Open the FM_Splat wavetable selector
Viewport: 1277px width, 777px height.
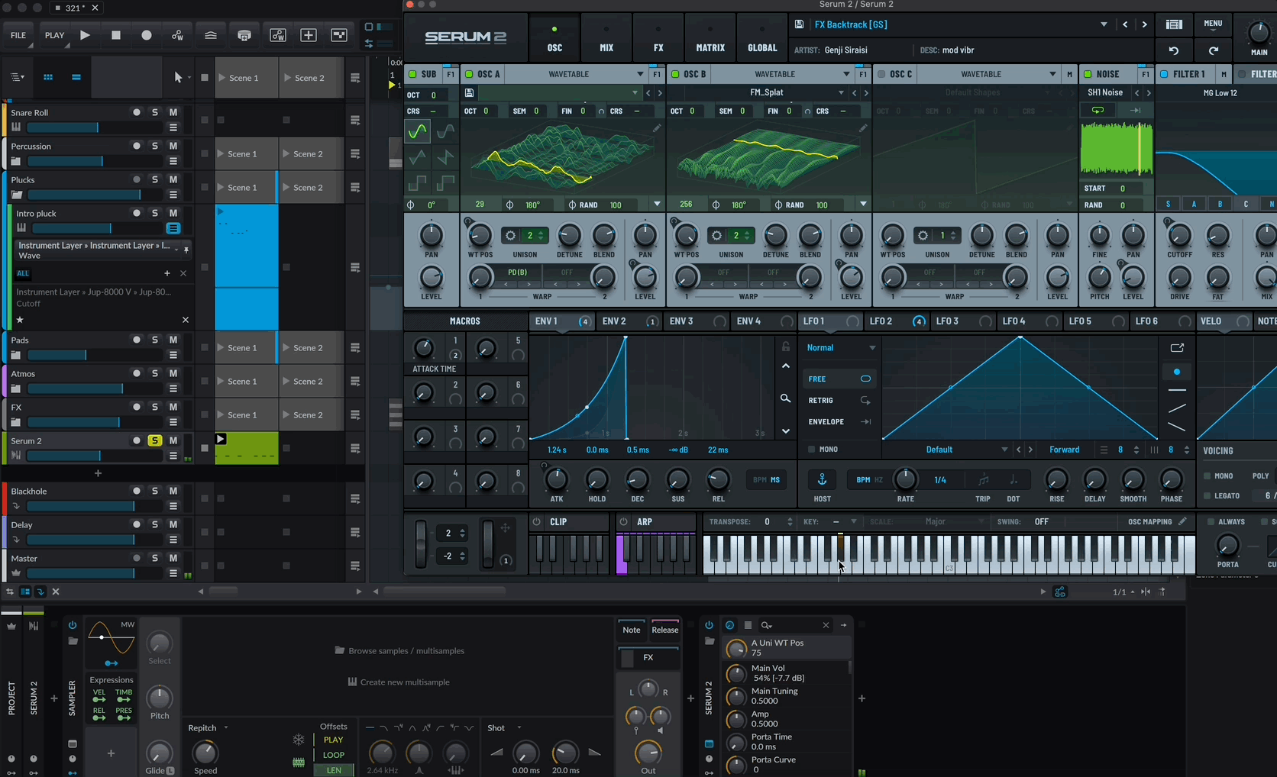(766, 92)
